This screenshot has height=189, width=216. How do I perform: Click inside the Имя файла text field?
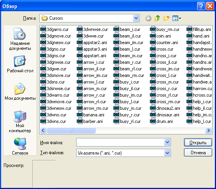(x=121, y=142)
